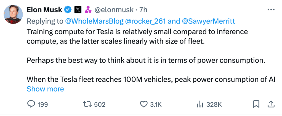This screenshot has height=116, width=282.
Task: Expand the tweet with Show more
Action: pos(45,89)
